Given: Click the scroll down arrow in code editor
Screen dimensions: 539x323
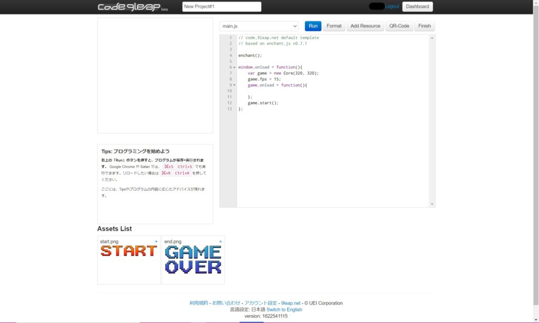Looking at the screenshot, I should click(432, 204).
